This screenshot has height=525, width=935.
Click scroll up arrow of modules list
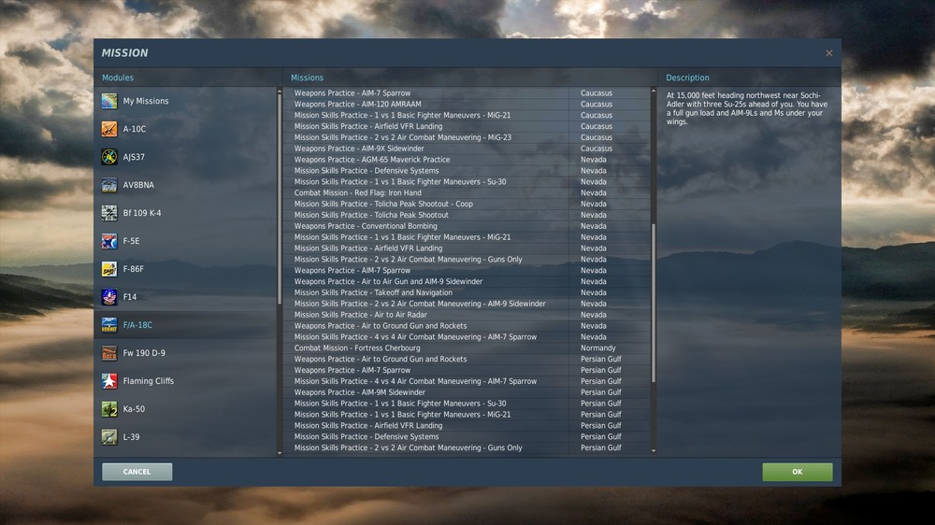pyautogui.click(x=280, y=91)
